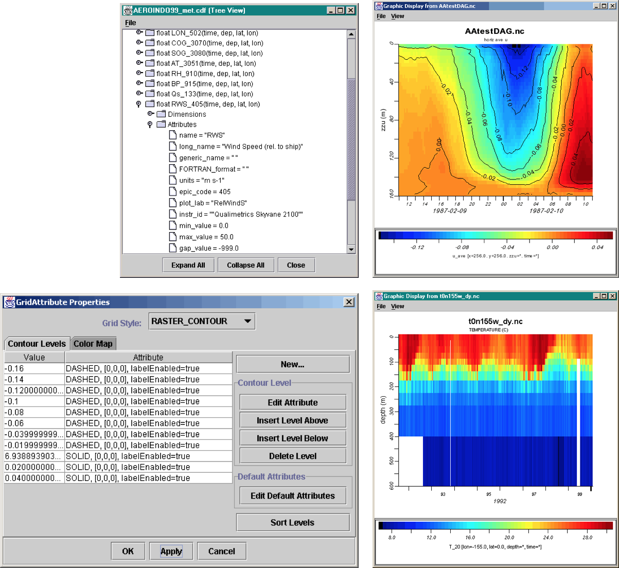The image size is (619, 568).
Task: Click the Attribute column header
Action: click(149, 357)
